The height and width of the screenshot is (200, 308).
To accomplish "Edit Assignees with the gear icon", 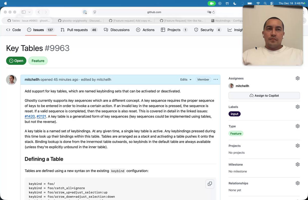I will pyautogui.click(x=297, y=78).
